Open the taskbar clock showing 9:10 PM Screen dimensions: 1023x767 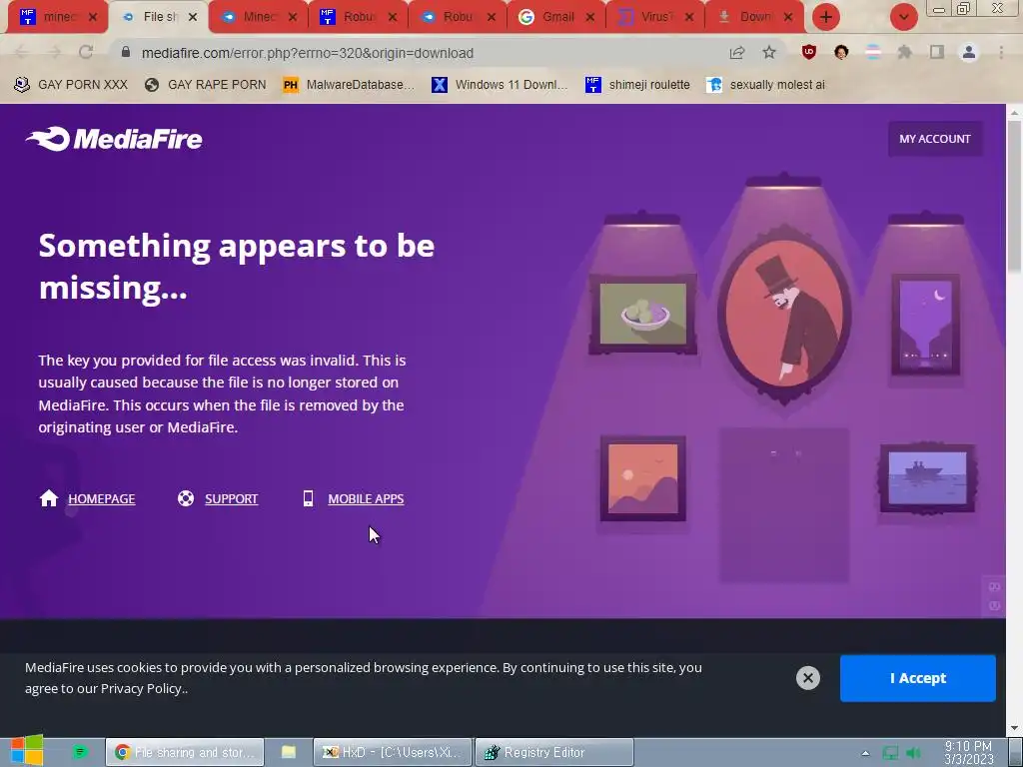coord(969,753)
